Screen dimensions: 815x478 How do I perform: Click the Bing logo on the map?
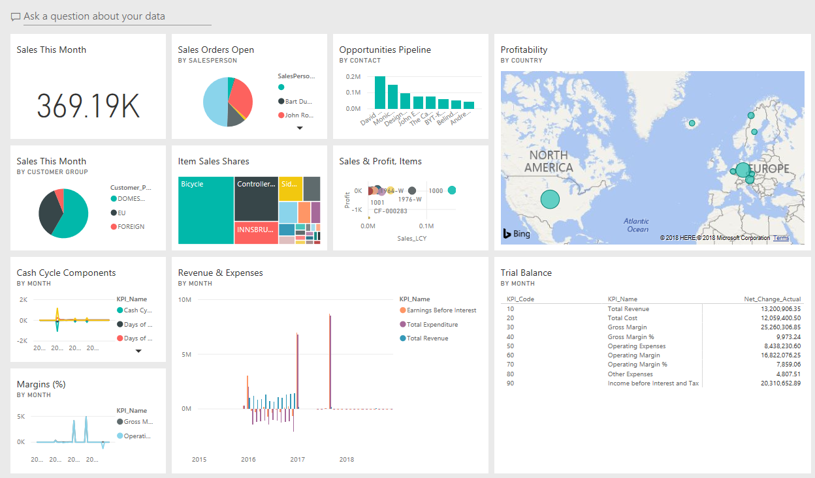coord(516,233)
